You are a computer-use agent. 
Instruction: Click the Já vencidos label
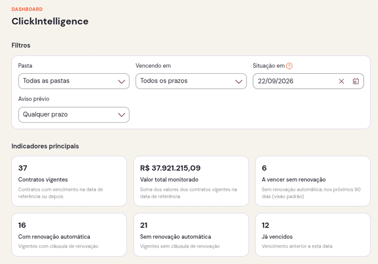277,236
